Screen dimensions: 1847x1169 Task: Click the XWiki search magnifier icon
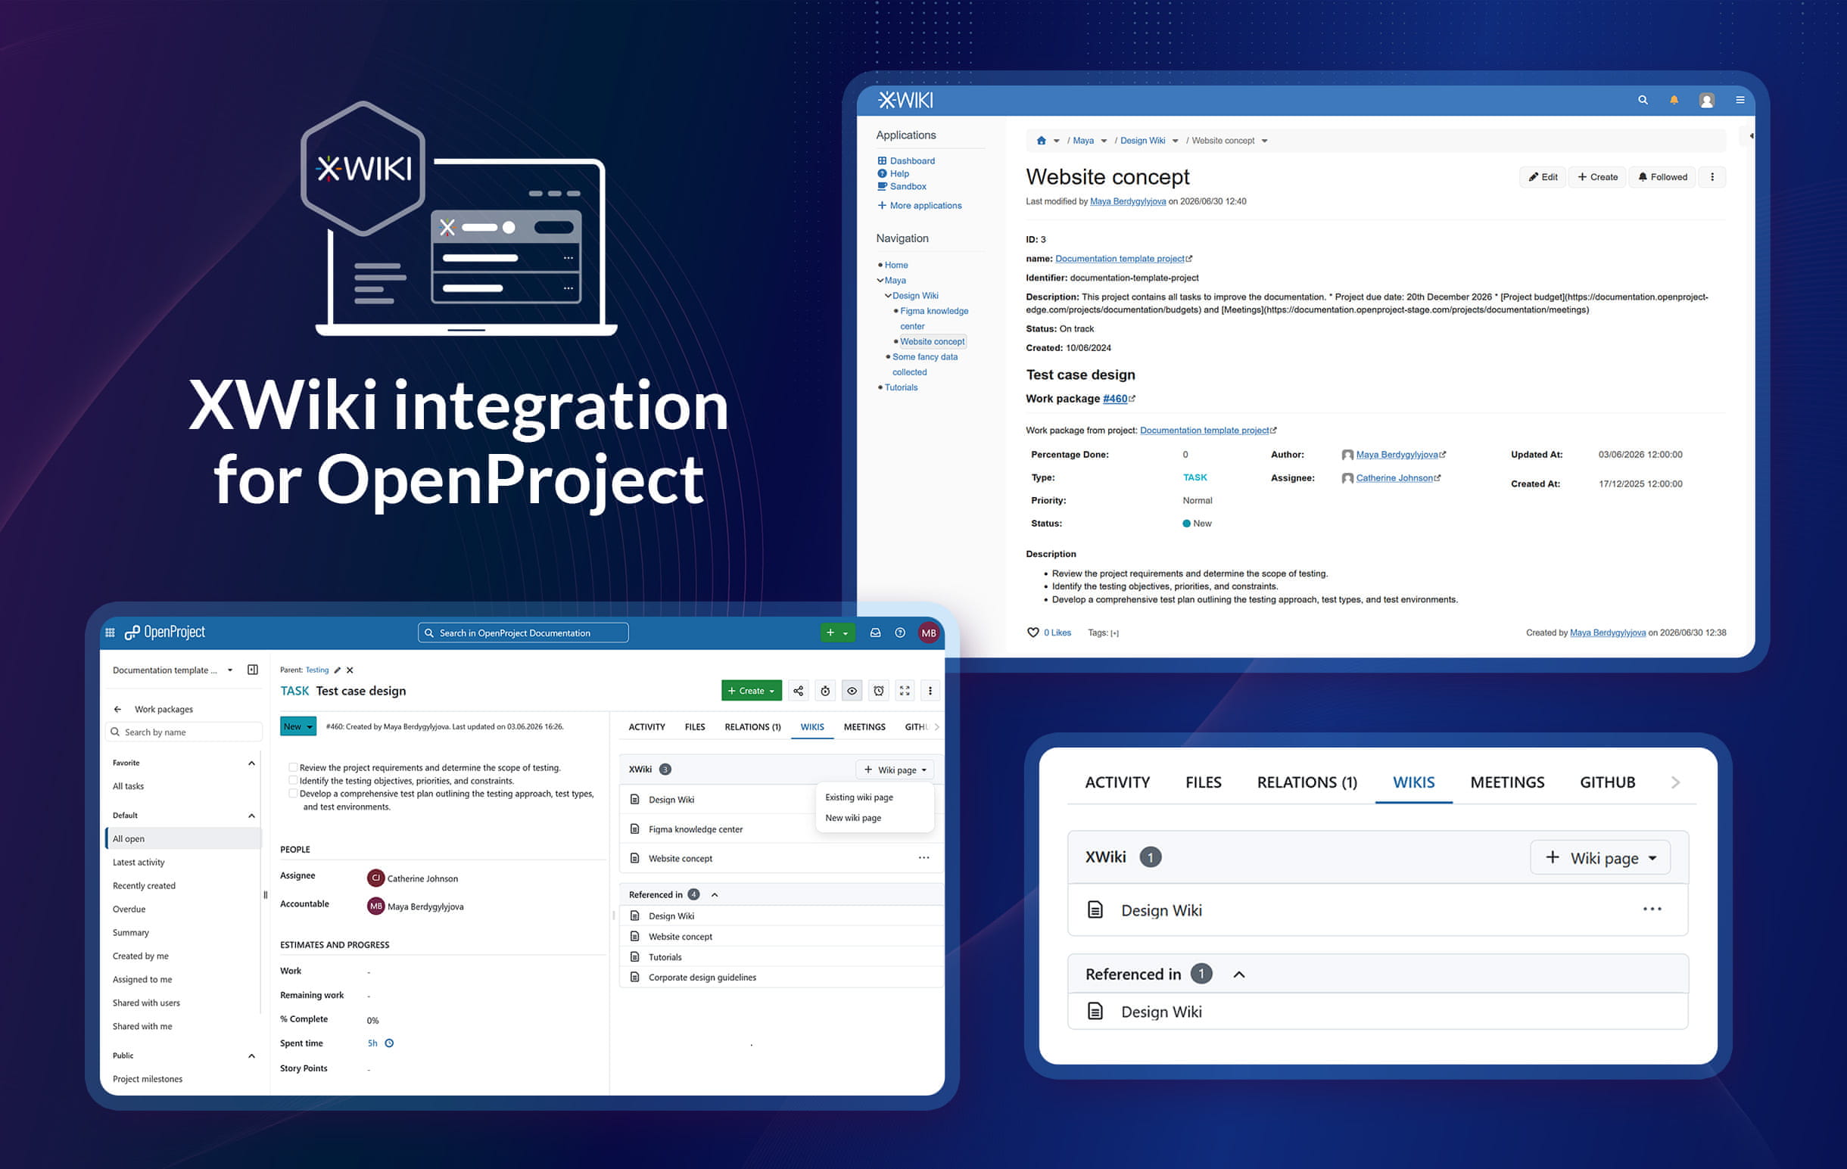[x=1642, y=100]
